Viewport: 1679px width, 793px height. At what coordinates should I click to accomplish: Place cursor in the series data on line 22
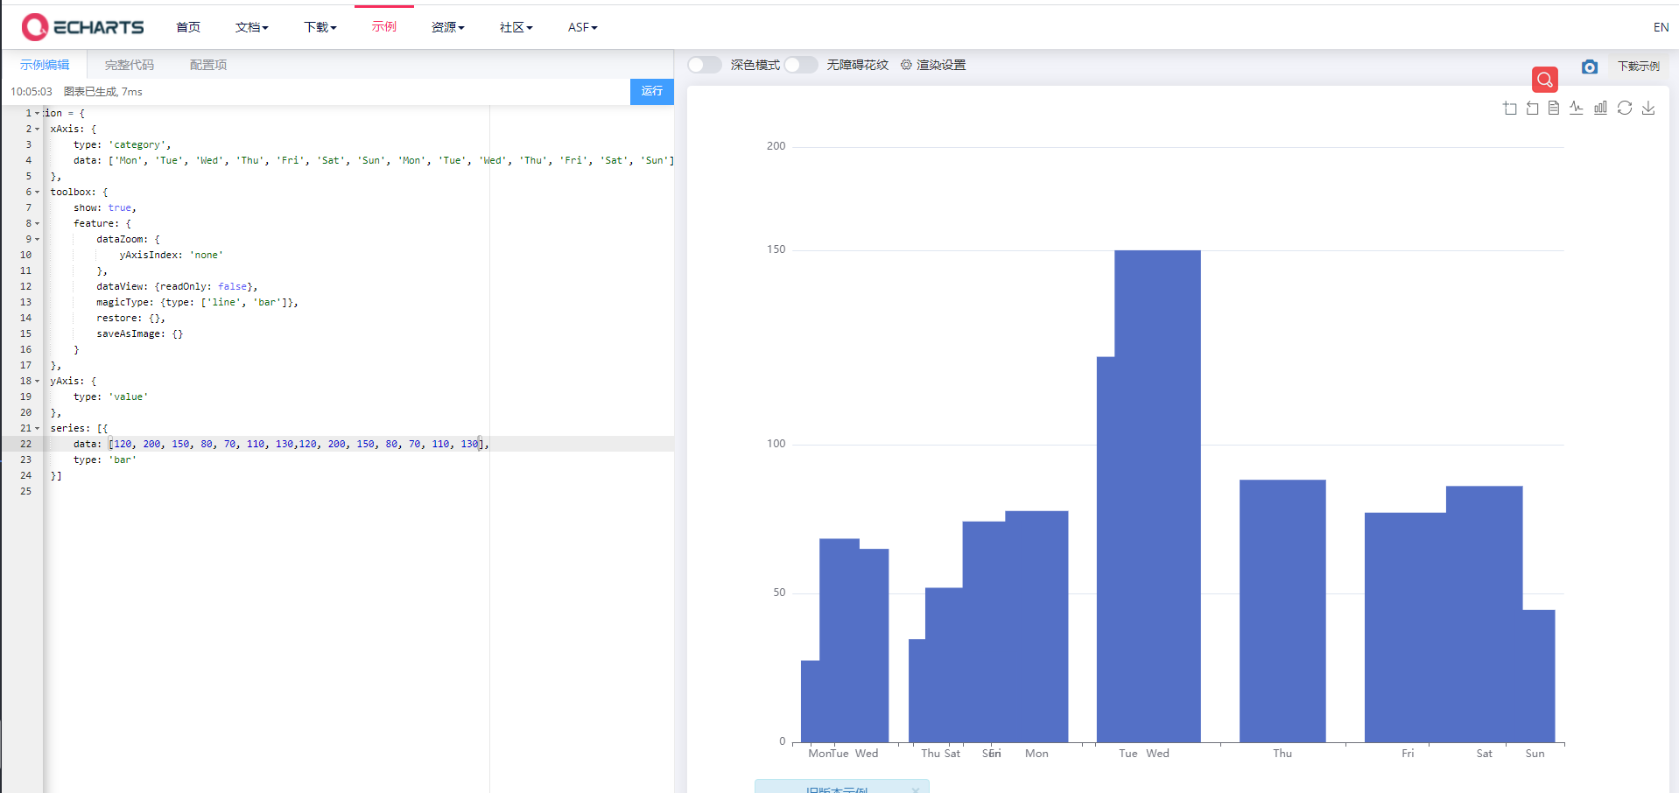click(x=298, y=444)
